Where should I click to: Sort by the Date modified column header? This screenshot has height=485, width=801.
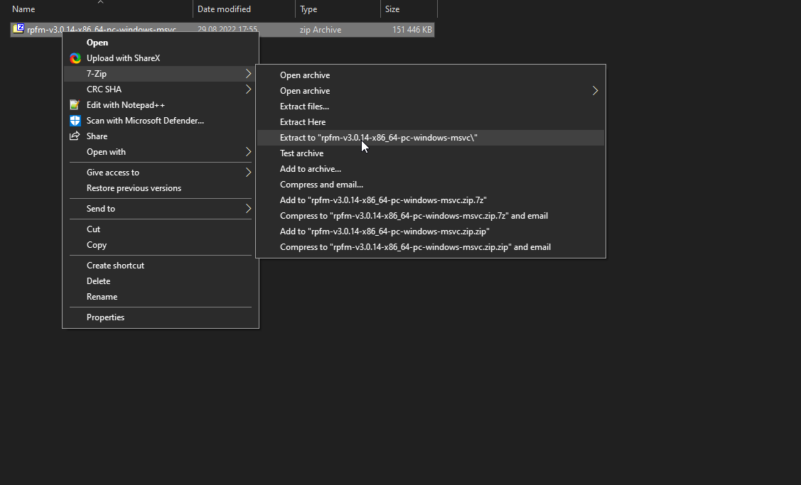pos(244,9)
